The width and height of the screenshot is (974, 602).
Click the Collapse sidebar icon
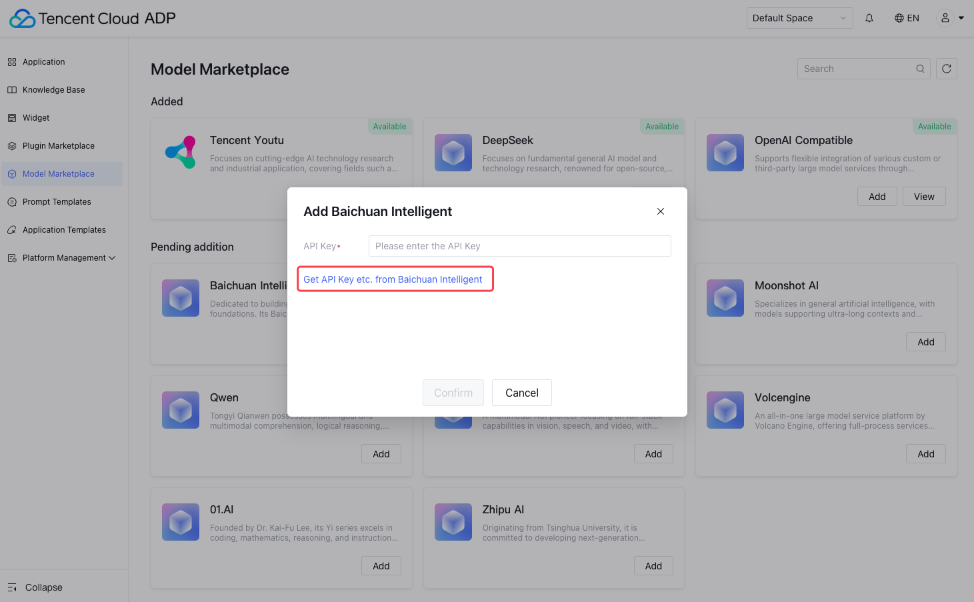coord(12,587)
